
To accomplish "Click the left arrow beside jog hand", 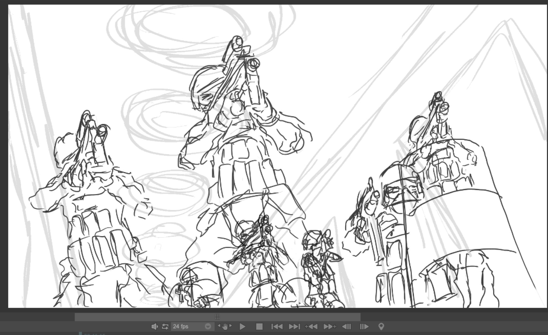I will [x=219, y=326].
